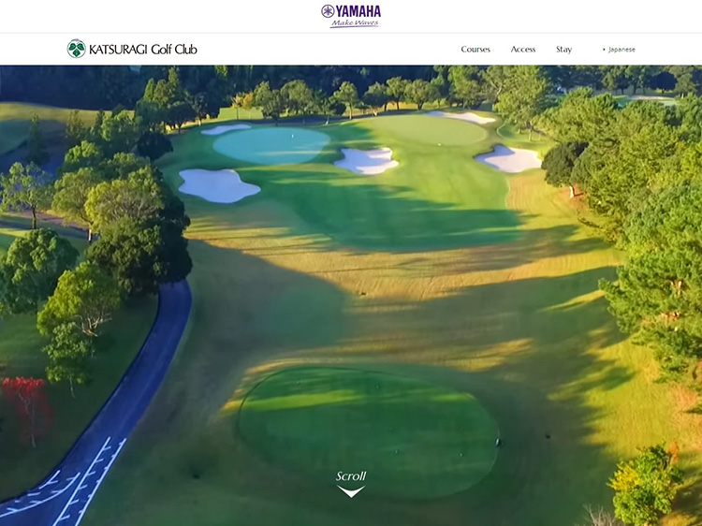Click the Yamaha tuning-fork emblem

328,11
